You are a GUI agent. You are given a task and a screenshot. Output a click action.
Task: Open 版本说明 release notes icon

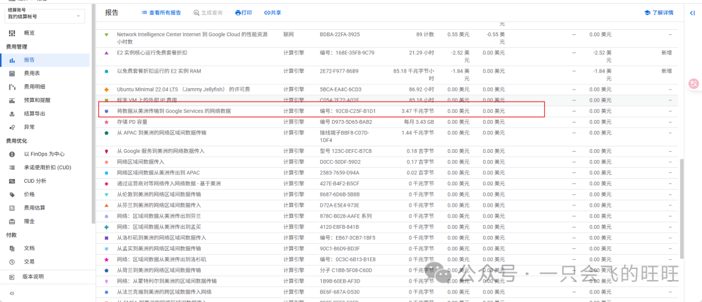(12, 277)
